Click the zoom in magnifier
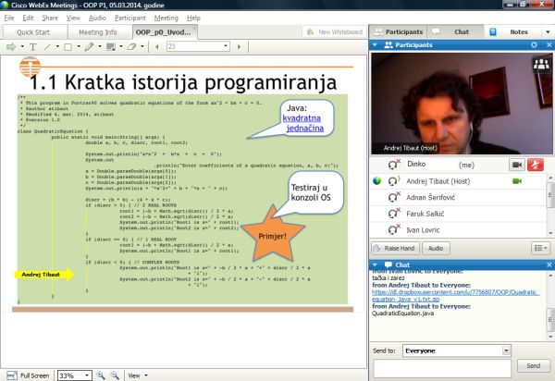 pos(101,375)
